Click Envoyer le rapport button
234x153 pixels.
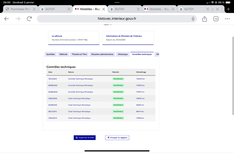(117, 138)
